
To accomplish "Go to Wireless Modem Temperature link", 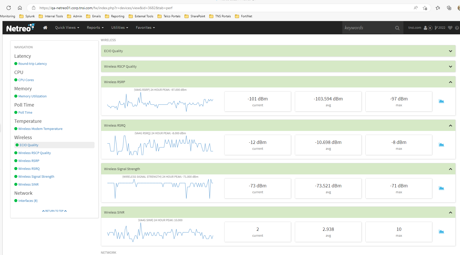I will point(40,129).
